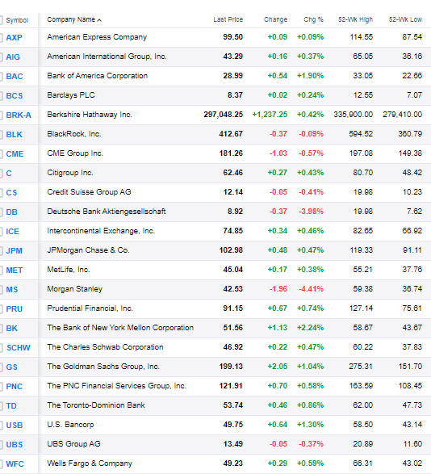
Task: Select 'The Toronto-Dominion Bank' name cell
Action: [96, 405]
